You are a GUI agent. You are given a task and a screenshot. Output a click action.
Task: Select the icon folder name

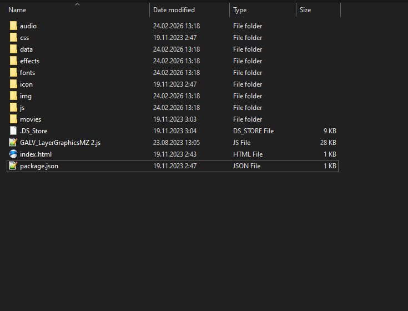click(26, 84)
